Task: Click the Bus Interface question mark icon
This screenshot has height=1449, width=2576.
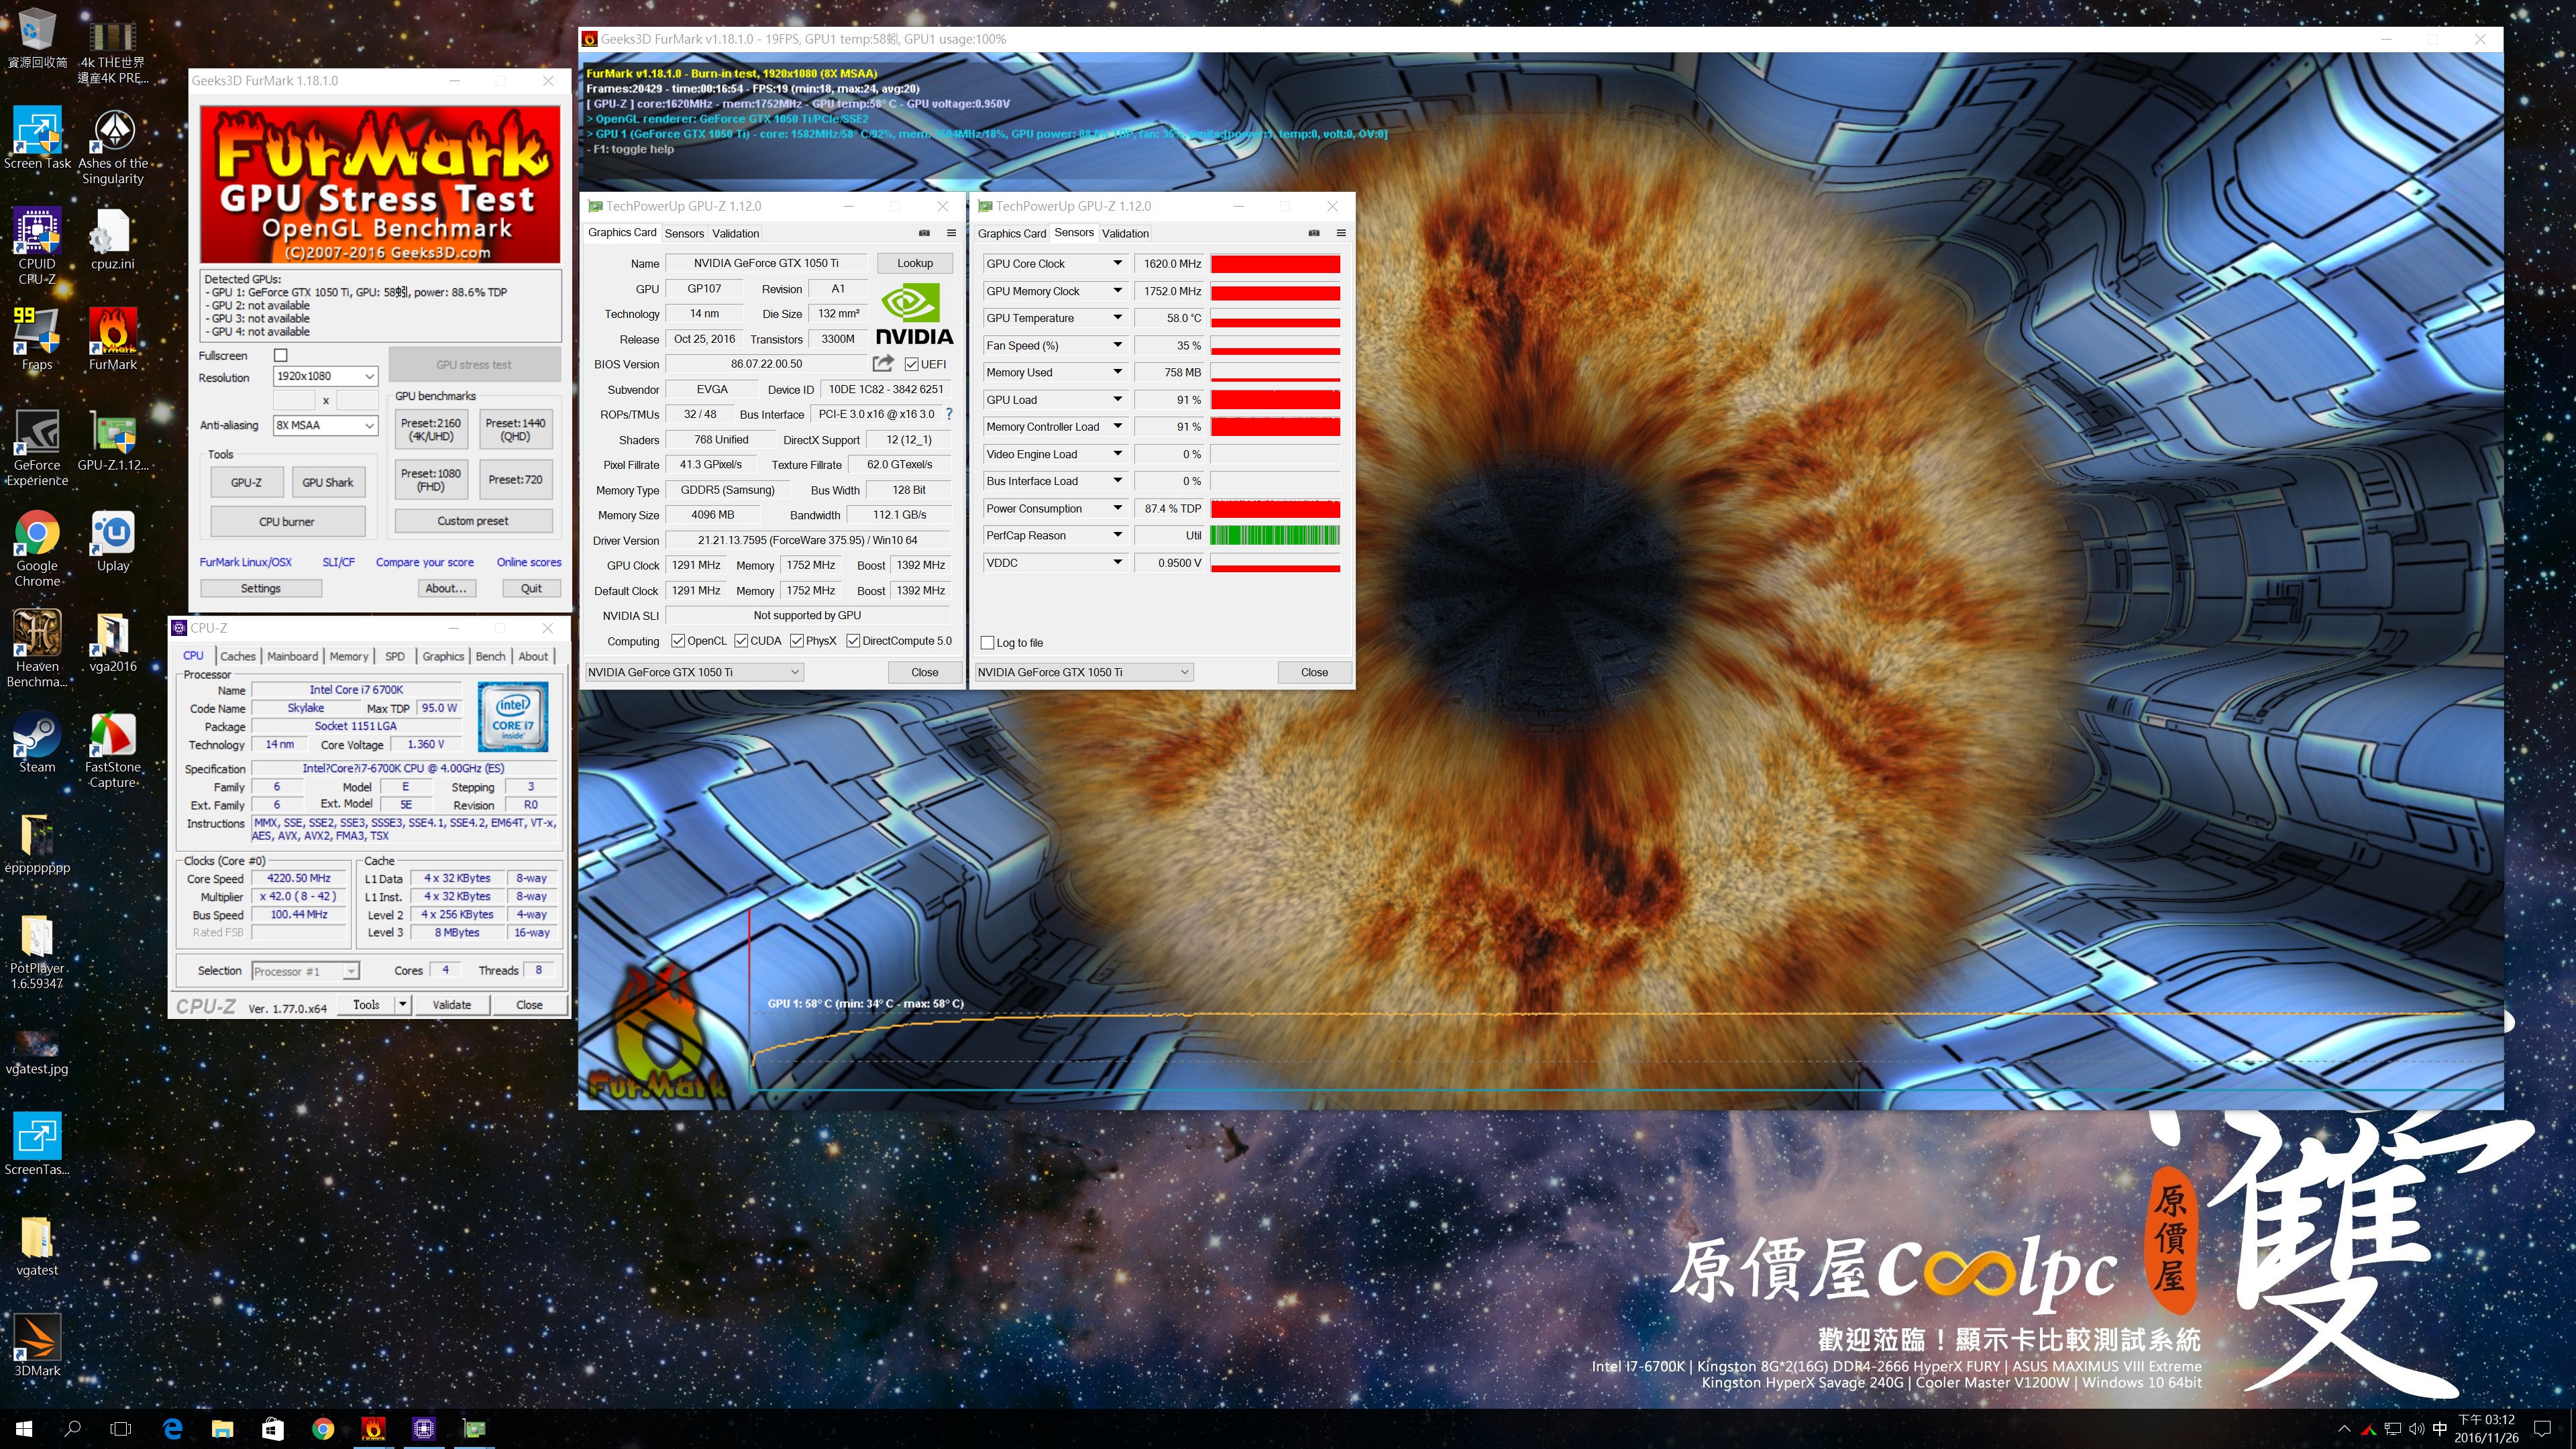Action: 949,414
